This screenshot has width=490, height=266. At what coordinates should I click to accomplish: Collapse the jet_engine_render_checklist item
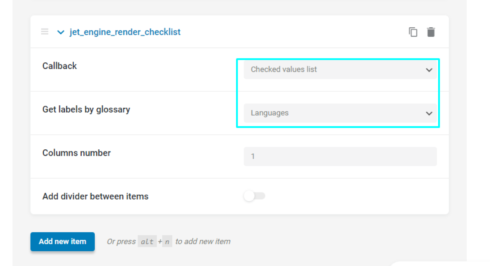(60, 32)
